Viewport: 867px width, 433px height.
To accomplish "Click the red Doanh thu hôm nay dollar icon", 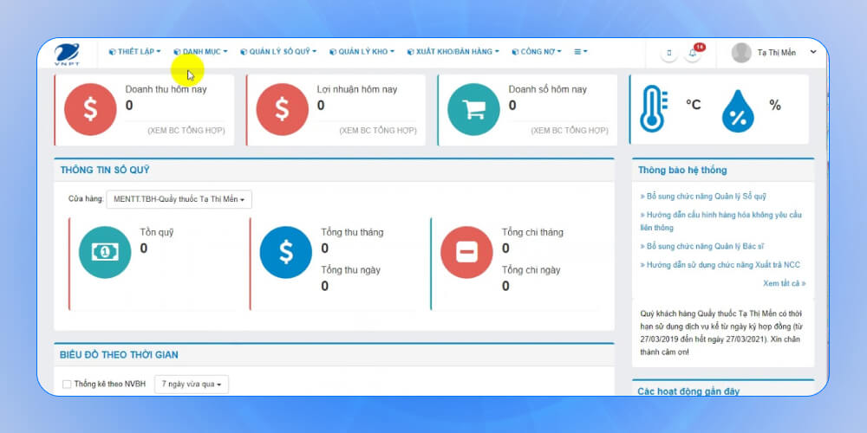I will point(90,109).
